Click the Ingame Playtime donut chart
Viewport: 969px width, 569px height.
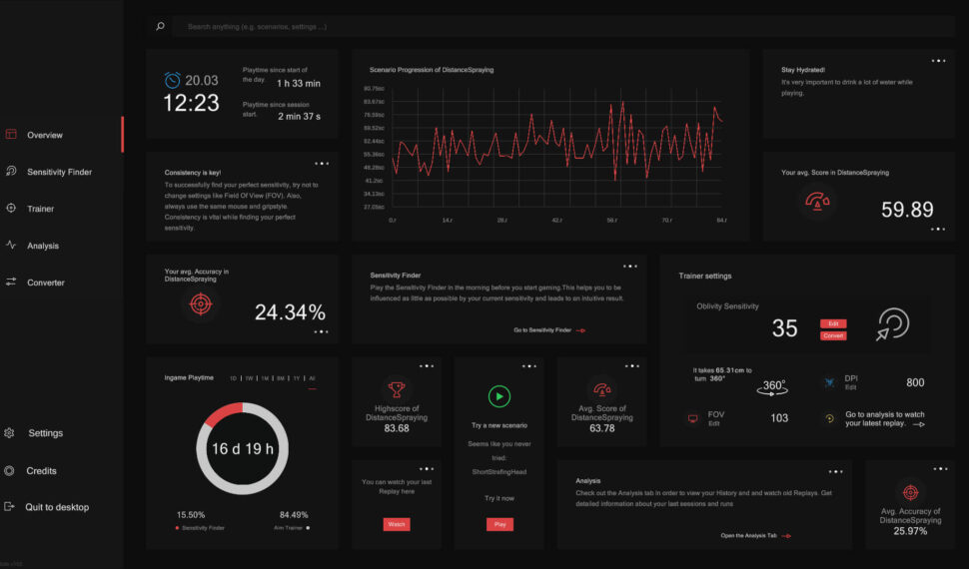coord(241,448)
